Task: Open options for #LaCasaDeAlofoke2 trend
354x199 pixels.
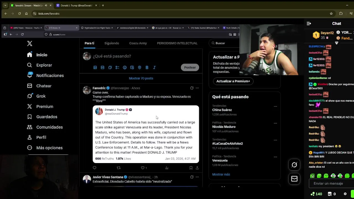Action: click(275, 140)
